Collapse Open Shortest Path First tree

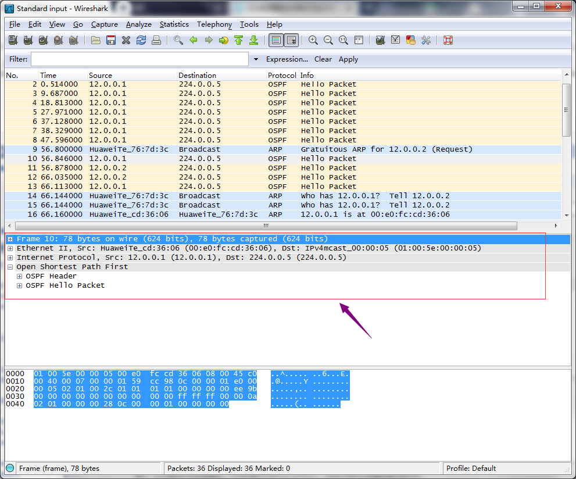(10, 267)
